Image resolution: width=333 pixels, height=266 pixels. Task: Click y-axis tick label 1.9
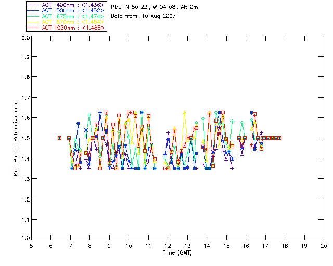pyautogui.click(x=25, y=57)
